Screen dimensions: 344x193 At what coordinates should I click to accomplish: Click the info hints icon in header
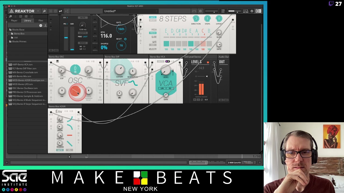click(200, 11)
